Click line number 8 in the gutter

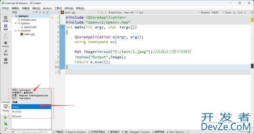(58, 52)
